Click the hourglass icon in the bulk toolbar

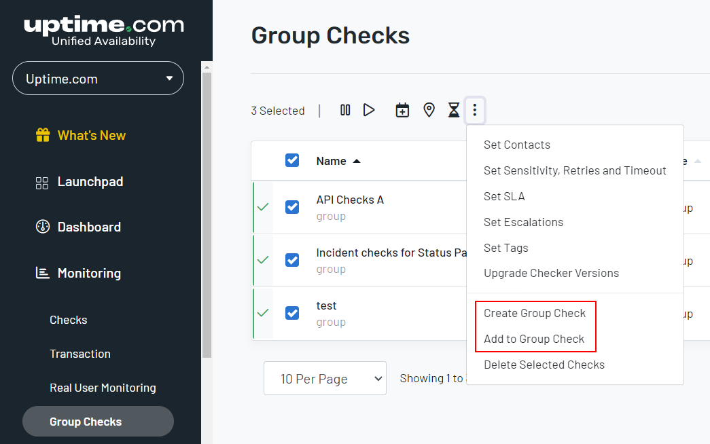coord(453,109)
